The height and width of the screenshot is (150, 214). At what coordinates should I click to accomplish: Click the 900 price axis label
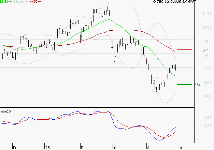click(x=208, y=41)
